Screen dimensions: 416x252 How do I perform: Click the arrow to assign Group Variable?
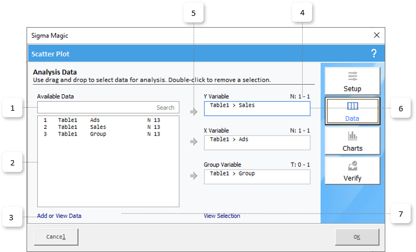tap(194, 176)
